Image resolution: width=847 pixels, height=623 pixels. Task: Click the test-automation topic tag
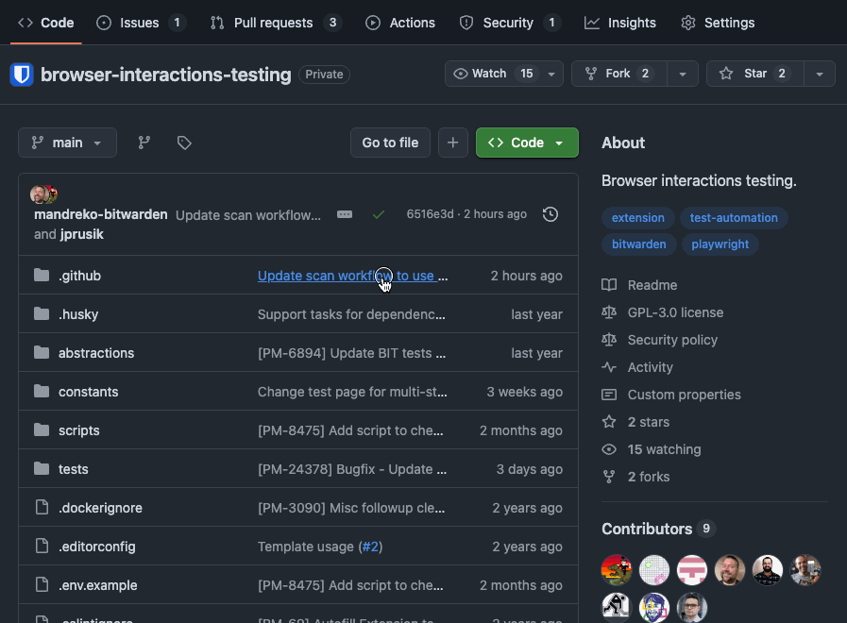click(x=734, y=217)
